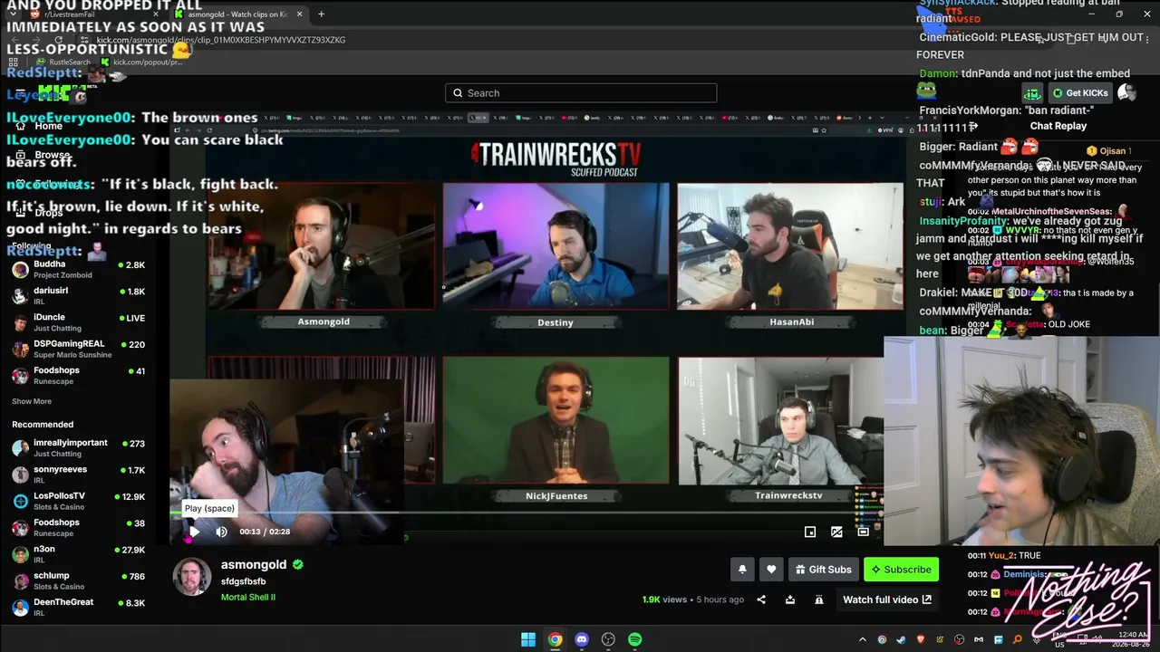Open the Windows Start menu
Viewport: 1160px width, 652px height.
(x=528, y=639)
